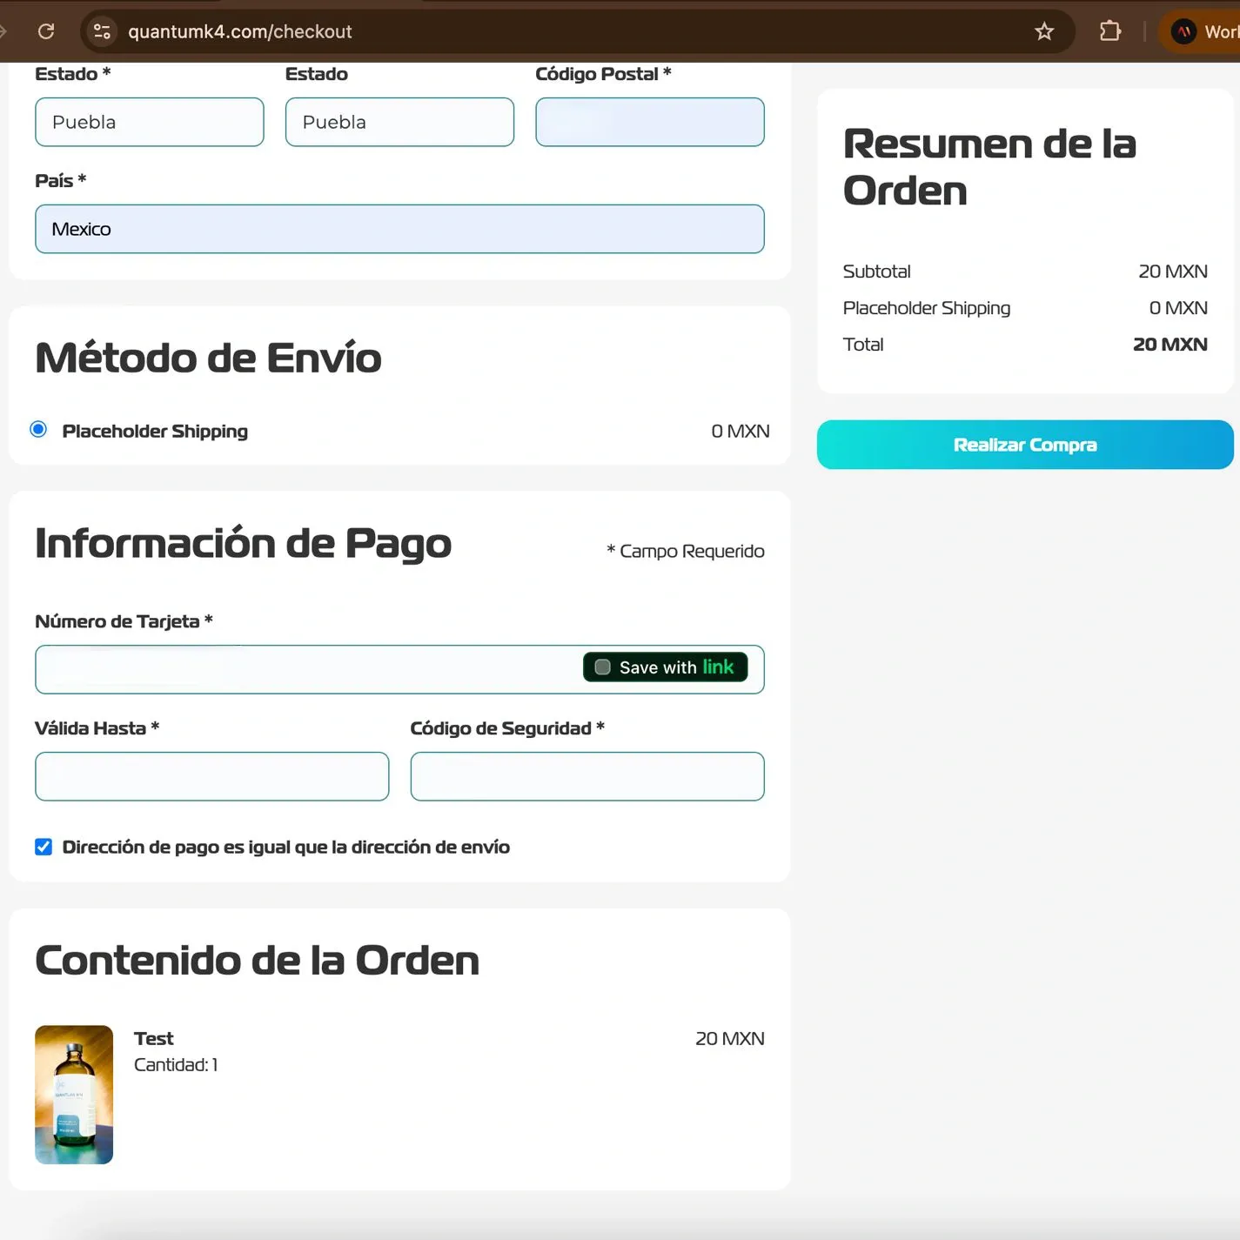The width and height of the screenshot is (1240, 1240).
Task: Enable the Save with link checkbox
Action: pyautogui.click(x=601, y=667)
